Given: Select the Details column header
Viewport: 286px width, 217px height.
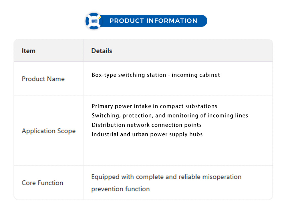Looking at the screenshot, I should (102, 51).
